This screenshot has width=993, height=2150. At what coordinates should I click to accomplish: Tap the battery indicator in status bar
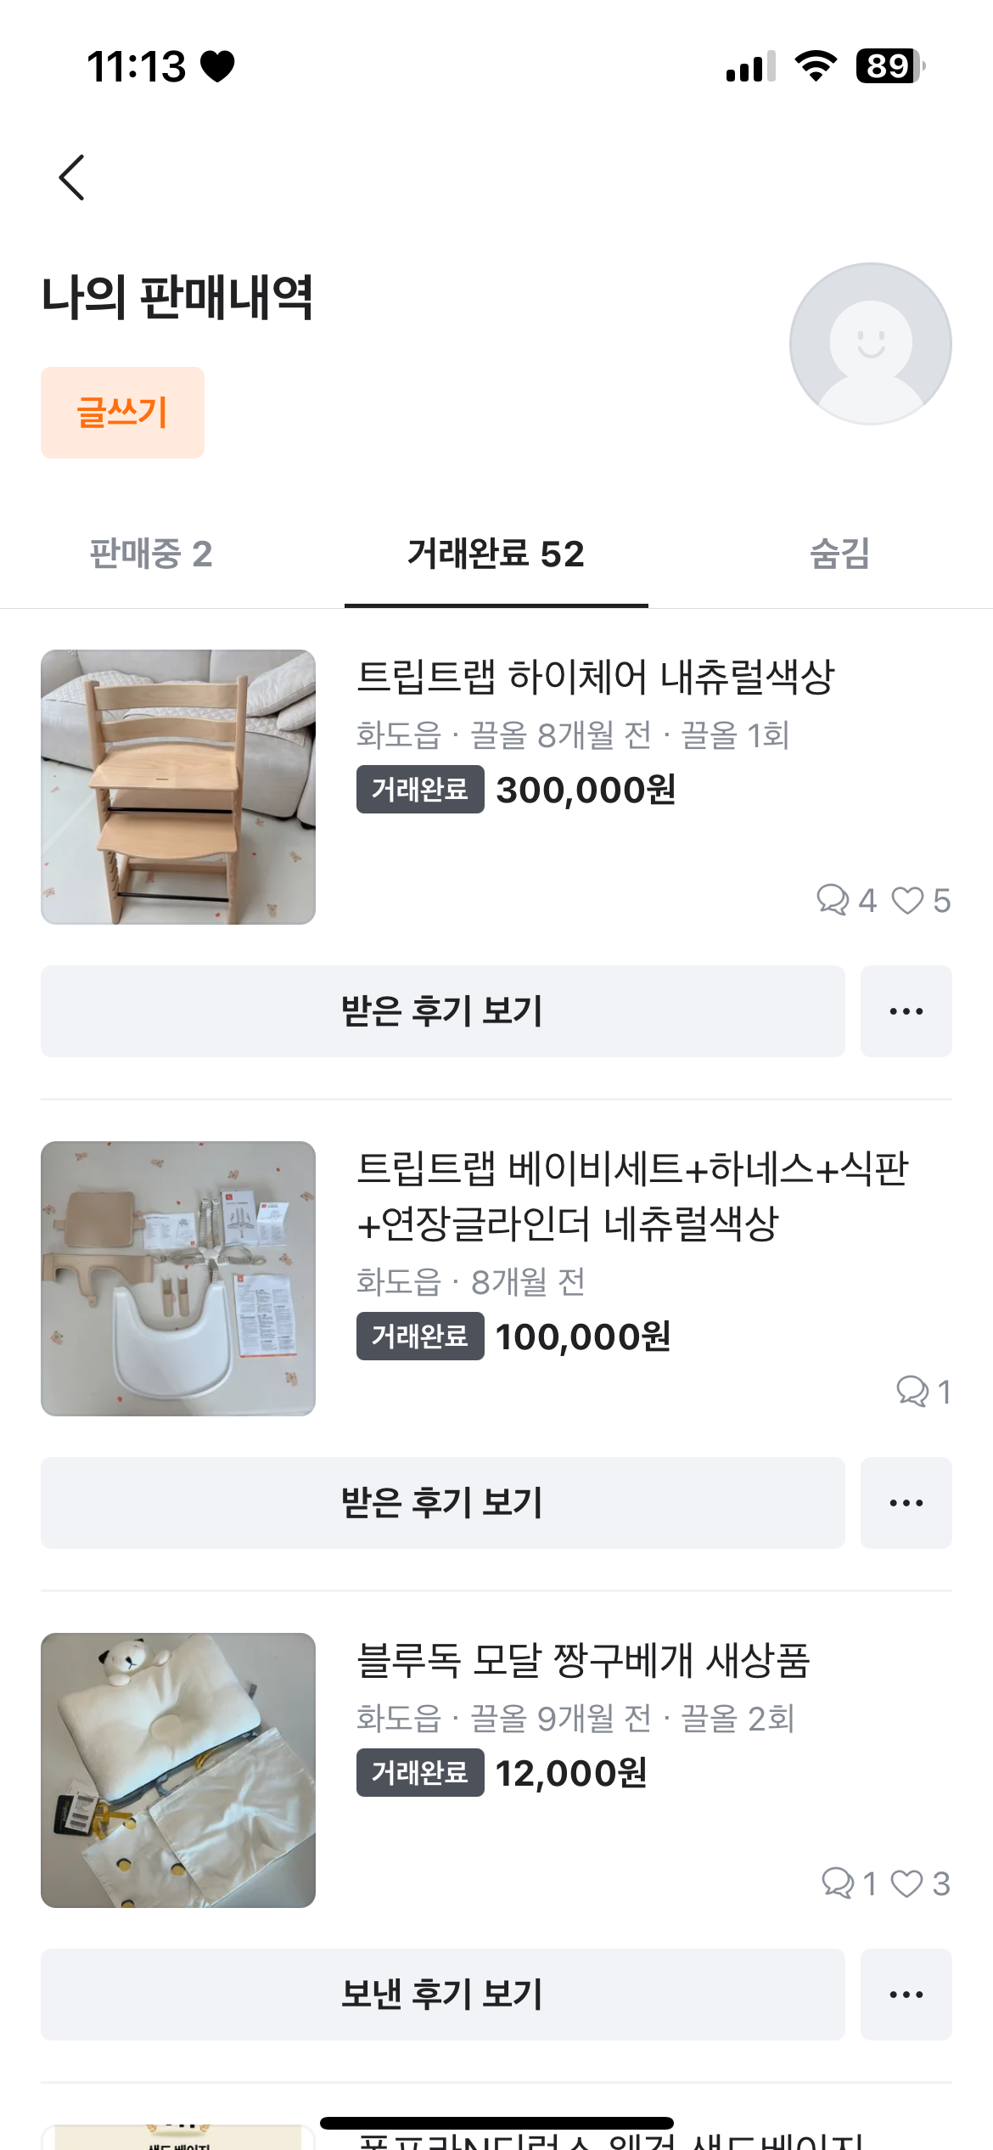(889, 66)
